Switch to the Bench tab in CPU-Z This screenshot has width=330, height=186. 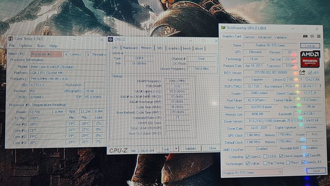187,49
